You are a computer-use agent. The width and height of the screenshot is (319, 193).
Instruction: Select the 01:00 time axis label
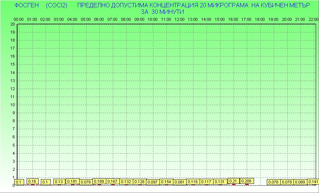(x=32, y=20)
